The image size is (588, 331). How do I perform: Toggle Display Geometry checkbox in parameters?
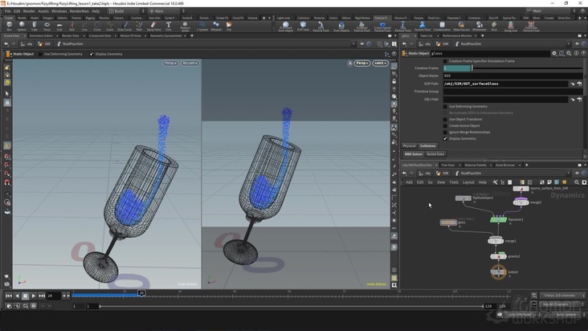[x=446, y=138]
